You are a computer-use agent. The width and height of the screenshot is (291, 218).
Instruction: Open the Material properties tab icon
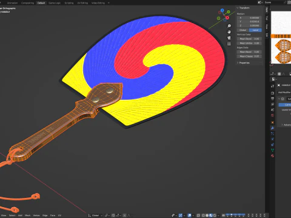click(x=272, y=156)
